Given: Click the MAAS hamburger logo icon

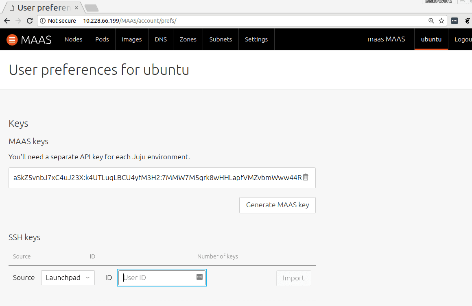Looking at the screenshot, I should coord(12,39).
